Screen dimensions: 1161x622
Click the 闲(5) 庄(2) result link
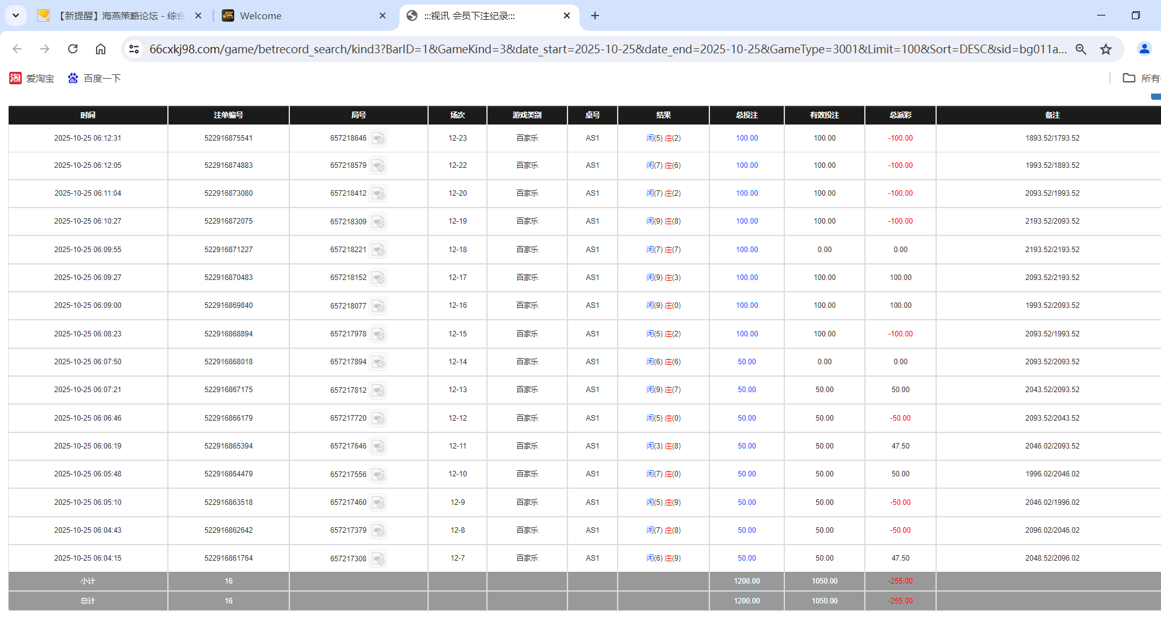(x=663, y=139)
